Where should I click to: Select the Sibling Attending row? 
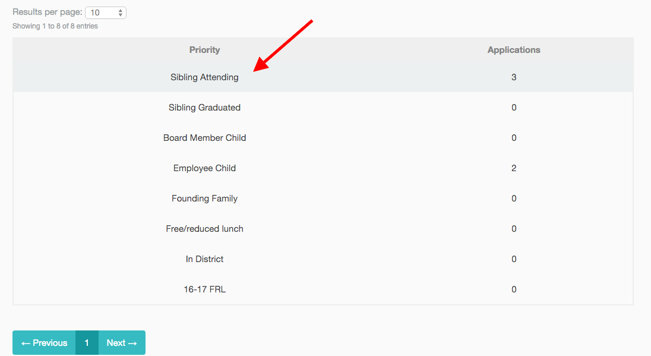click(323, 77)
